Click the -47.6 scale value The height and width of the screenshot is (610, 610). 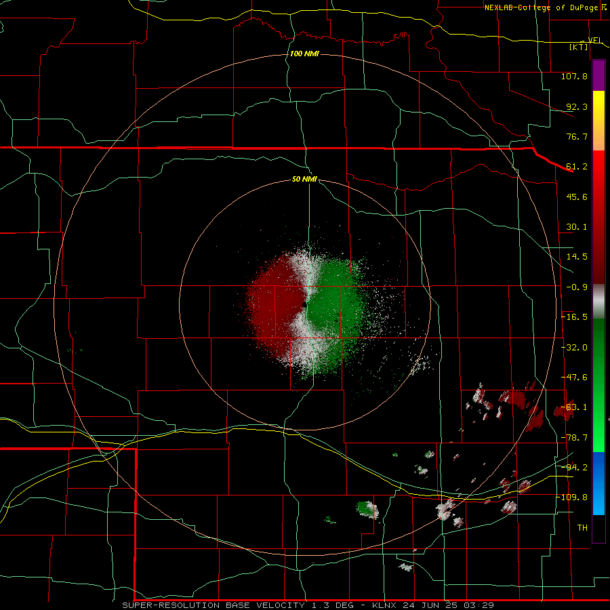click(574, 378)
